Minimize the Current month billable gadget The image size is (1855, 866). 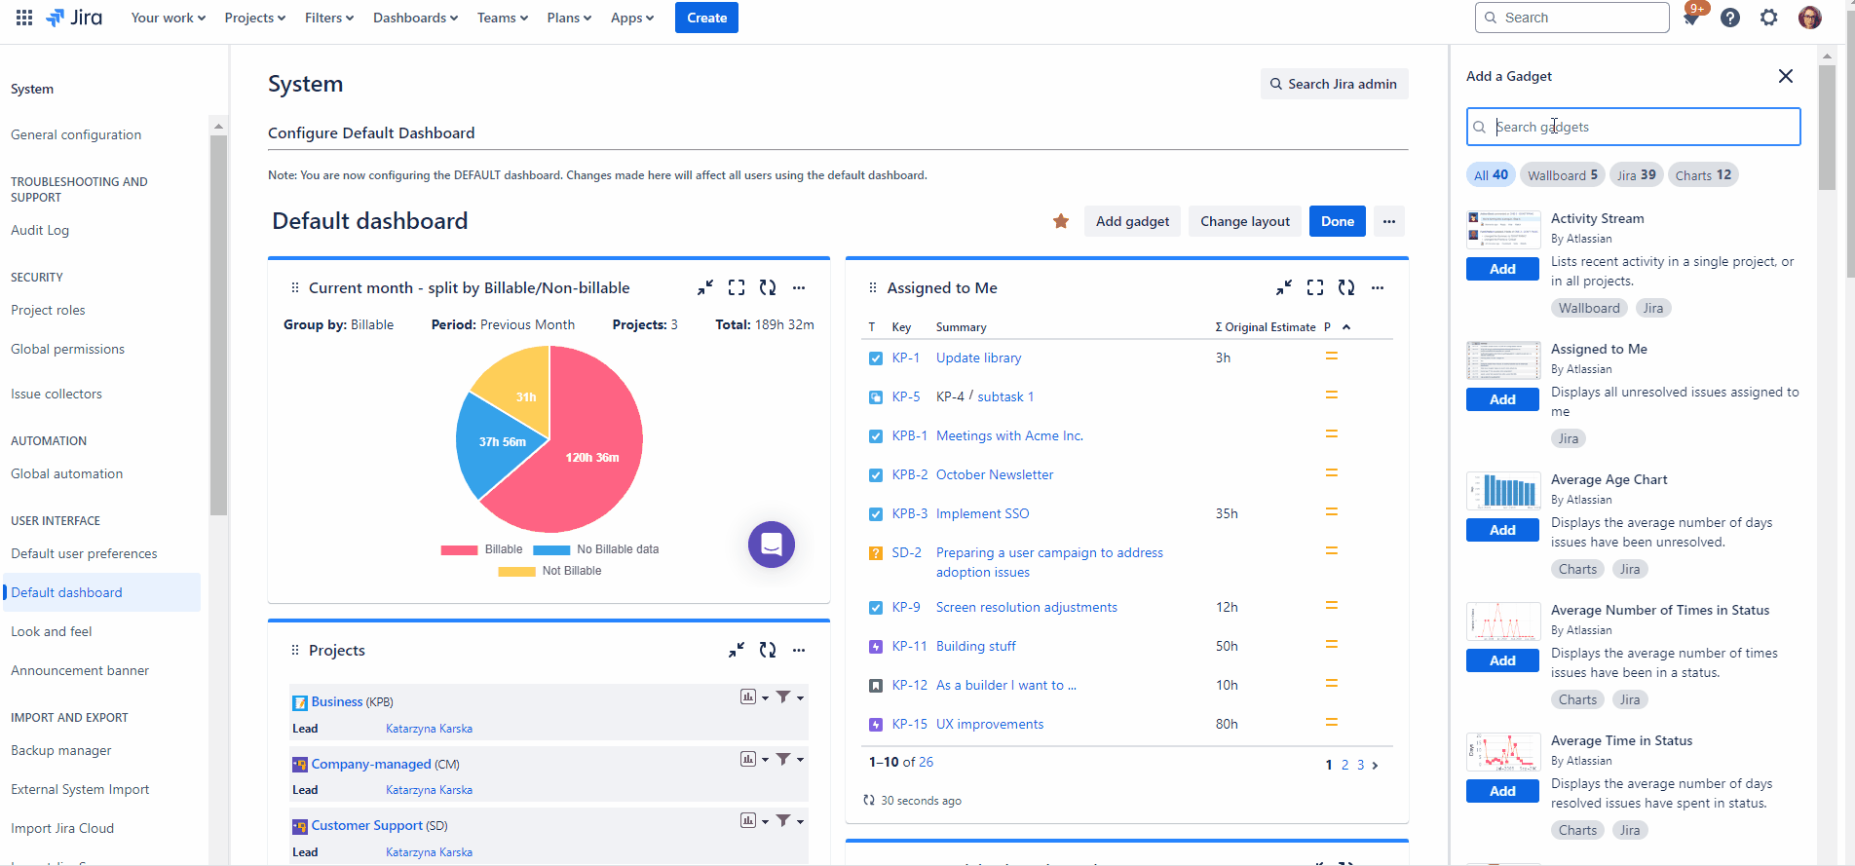click(705, 287)
